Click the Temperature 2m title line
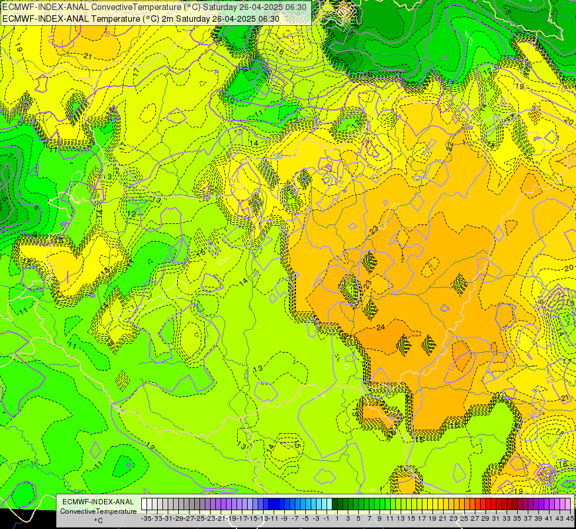This screenshot has height=529, width=576. tap(141, 19)
